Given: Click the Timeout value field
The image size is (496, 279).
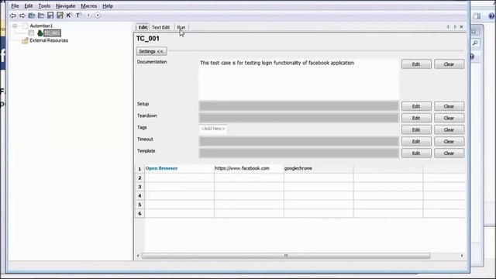Looking at the screenshot, I should coord(299,141).
